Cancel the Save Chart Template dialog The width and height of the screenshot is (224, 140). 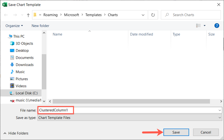click(206, 132)
